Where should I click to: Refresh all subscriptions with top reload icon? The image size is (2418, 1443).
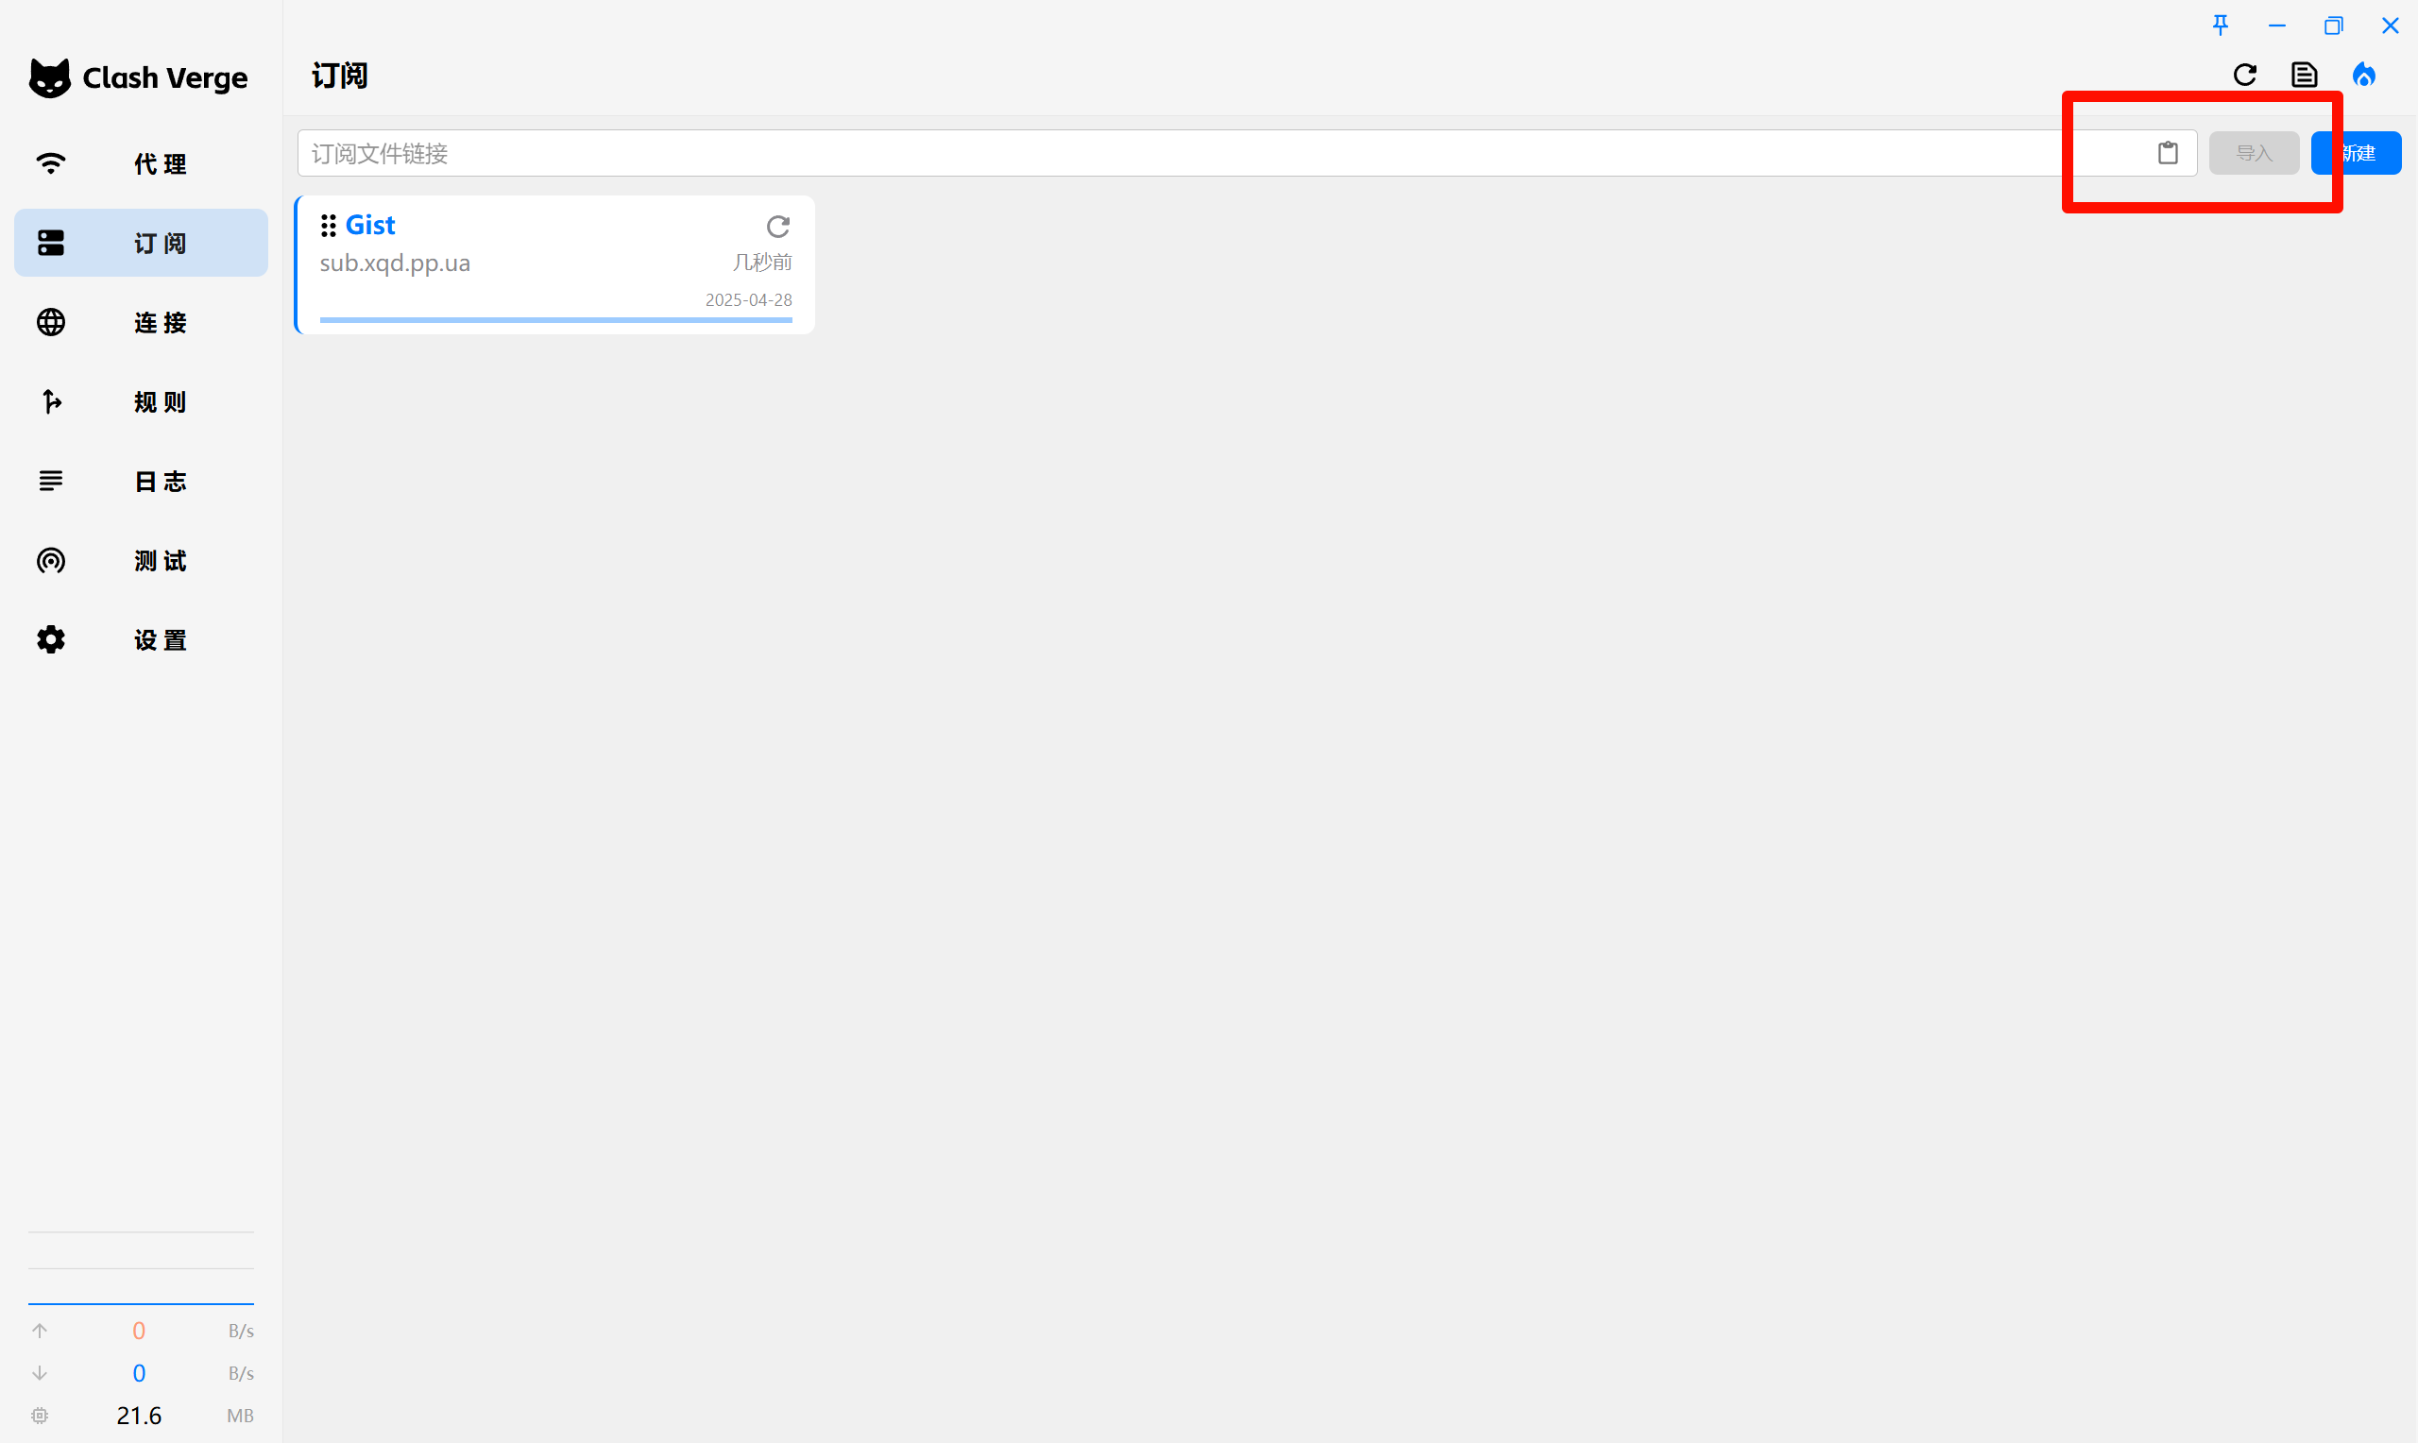click(x=2244, y=75)
